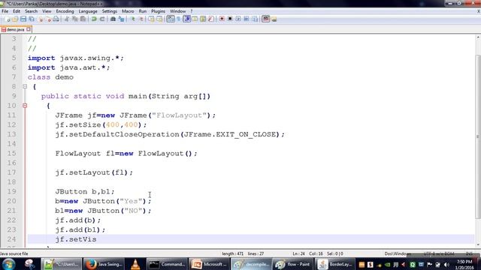The height and width of the screenshot is (270, 481).
Task: Save the current file using the toolbar
Action: 23,19
